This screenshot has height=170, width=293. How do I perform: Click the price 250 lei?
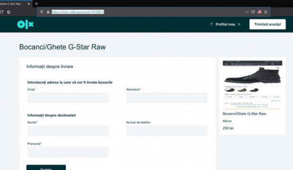(228, 128)
